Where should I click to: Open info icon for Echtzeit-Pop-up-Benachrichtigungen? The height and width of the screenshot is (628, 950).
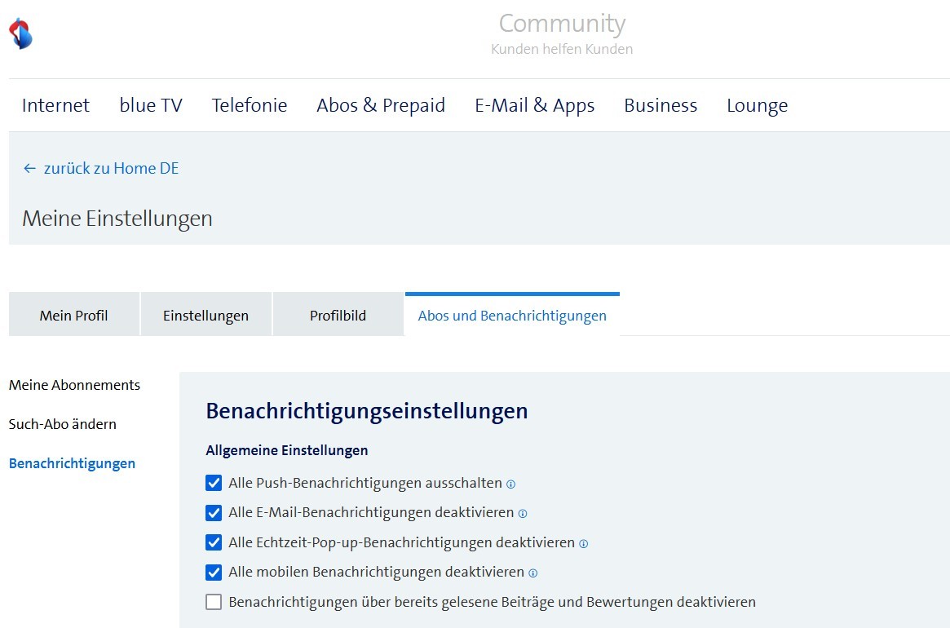583,544
